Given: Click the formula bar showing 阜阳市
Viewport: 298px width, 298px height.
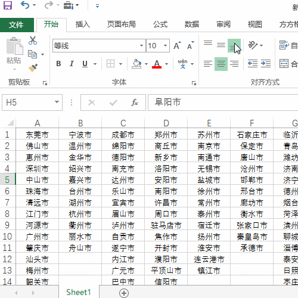Looking at the screenshot, I should coord(223,103).
